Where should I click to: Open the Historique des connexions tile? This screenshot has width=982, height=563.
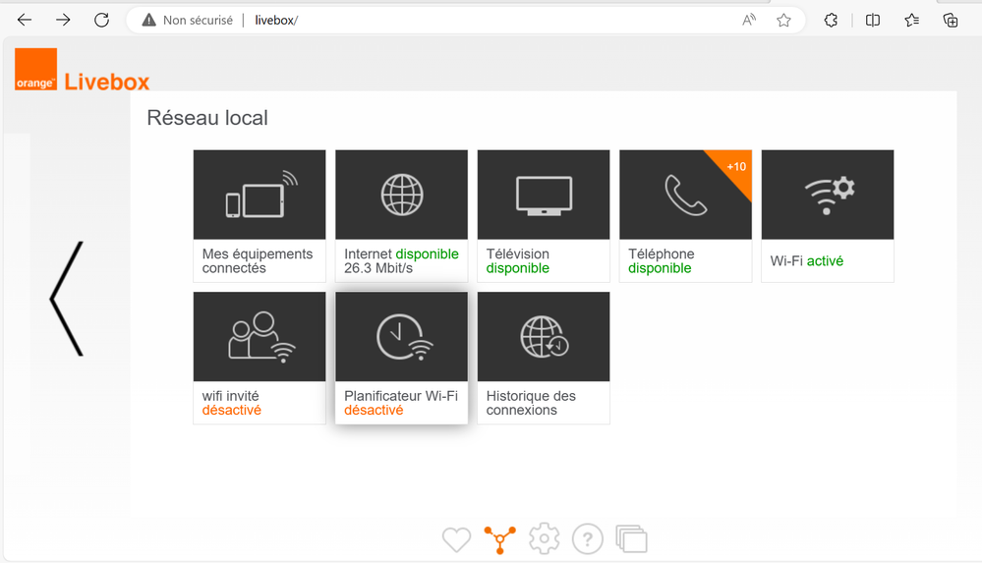coord(544,358)
